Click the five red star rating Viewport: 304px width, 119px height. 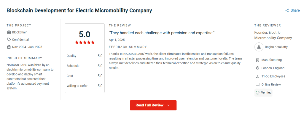pyautogui.click(x=85, y=42)
